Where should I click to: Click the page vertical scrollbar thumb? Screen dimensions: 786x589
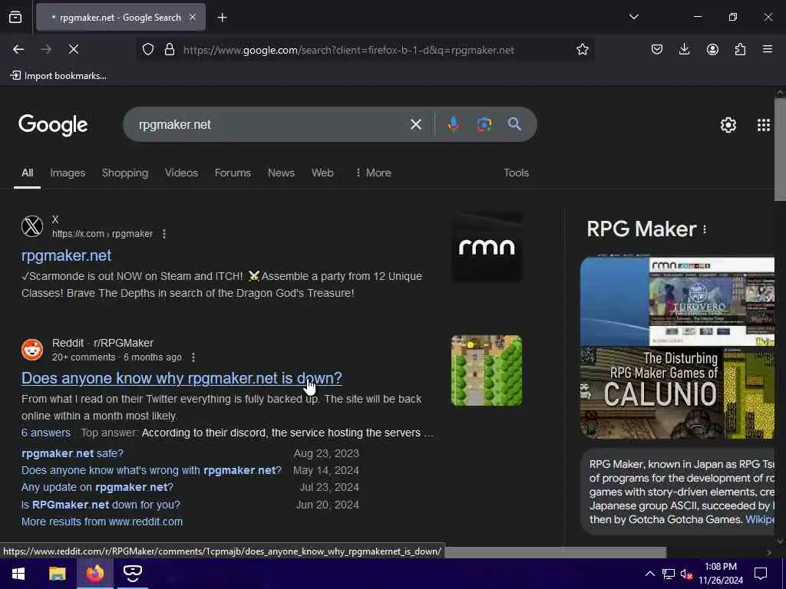(780, 150)
